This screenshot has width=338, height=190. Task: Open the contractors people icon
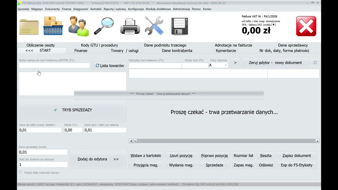[79, 26]
